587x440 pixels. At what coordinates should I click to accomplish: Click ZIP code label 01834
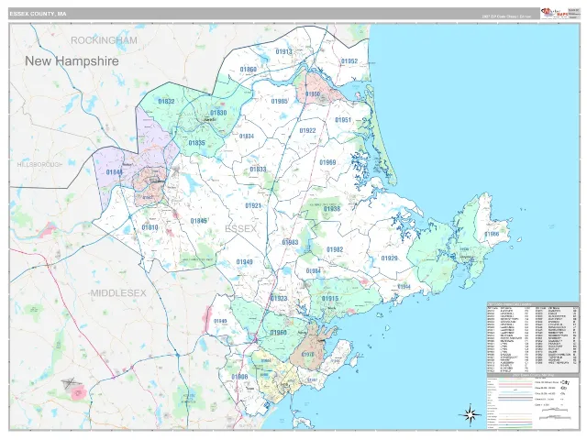click(247, 137)
